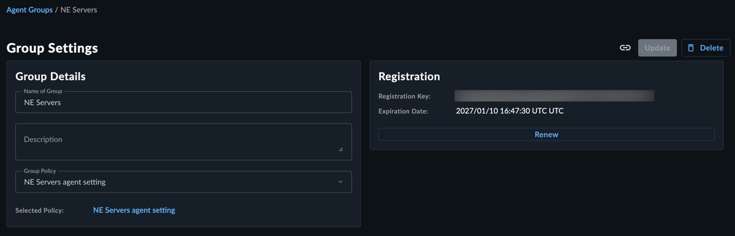Click the Selected Policy label
Viewport: 735px width, 236px height.
point(40,210)
